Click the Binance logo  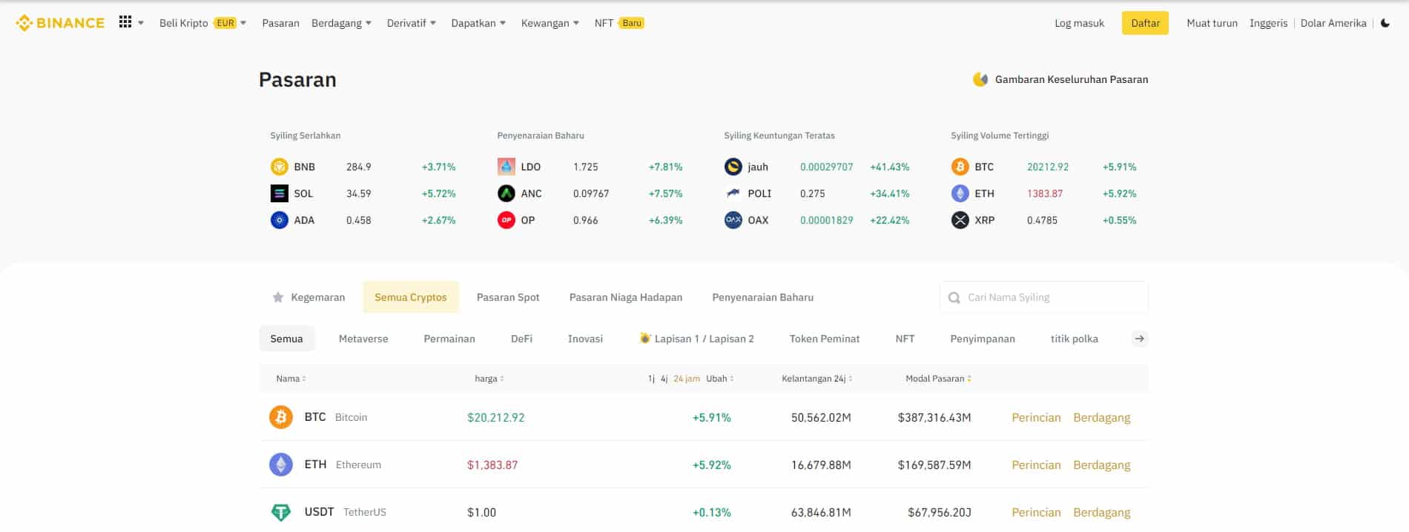[60, 23]
